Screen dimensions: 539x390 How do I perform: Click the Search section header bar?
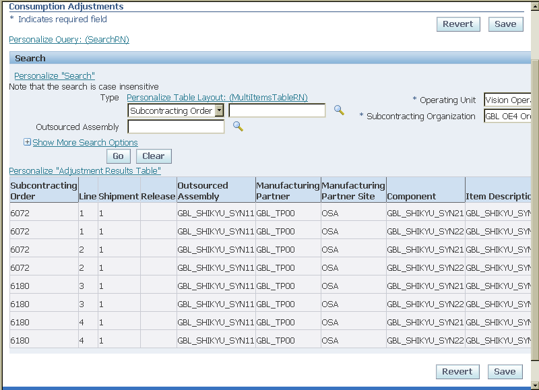pyautogui.click(x=270, y=58)
